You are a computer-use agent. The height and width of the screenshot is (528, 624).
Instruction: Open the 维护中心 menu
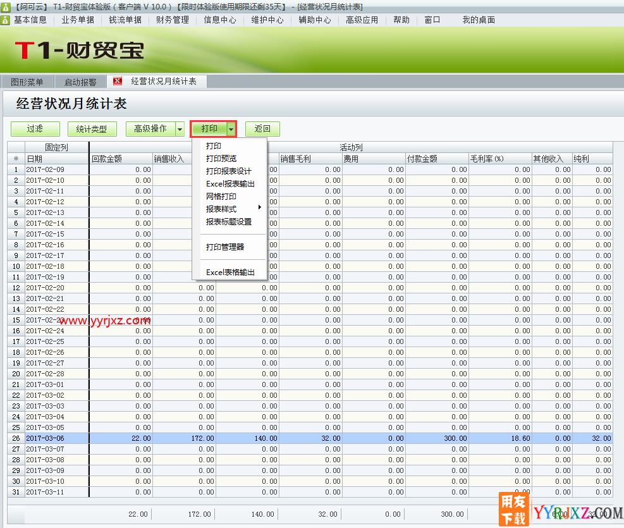coord(267,20)
